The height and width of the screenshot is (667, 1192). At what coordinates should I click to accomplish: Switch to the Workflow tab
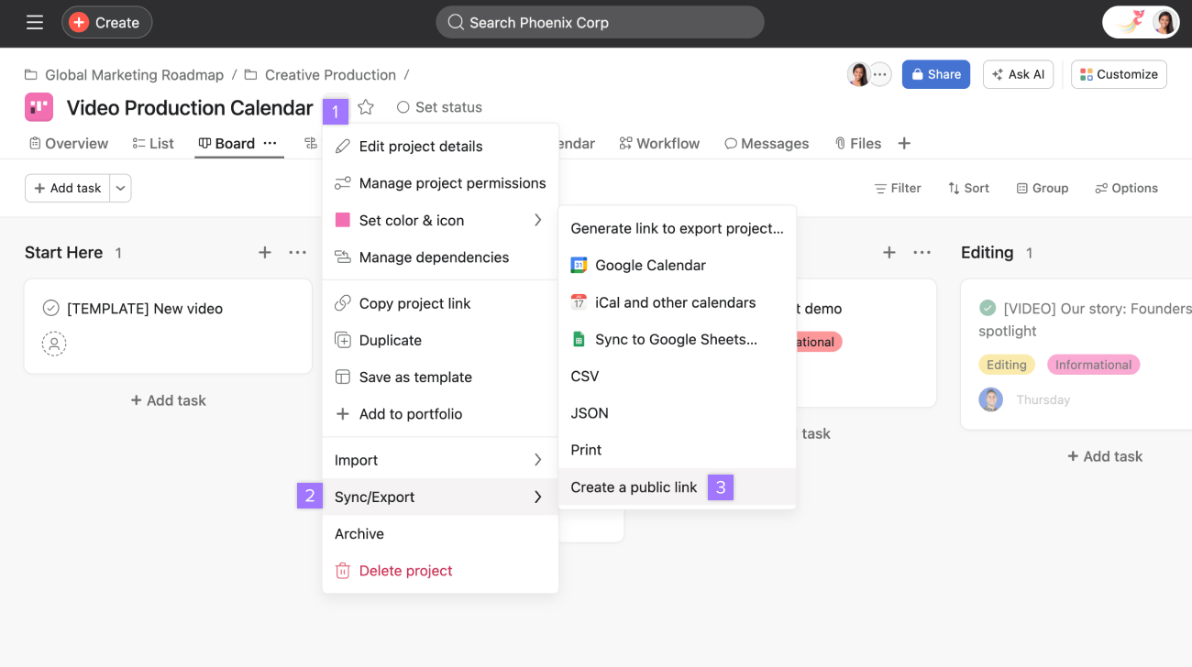point(659,143)
